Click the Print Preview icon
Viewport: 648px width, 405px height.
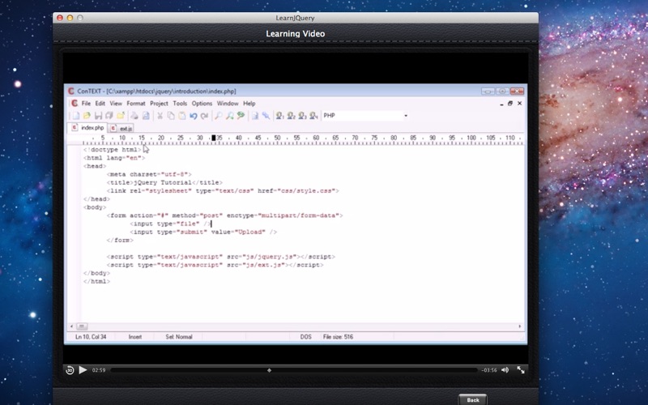pyautogui.click(x=146, y=116)
